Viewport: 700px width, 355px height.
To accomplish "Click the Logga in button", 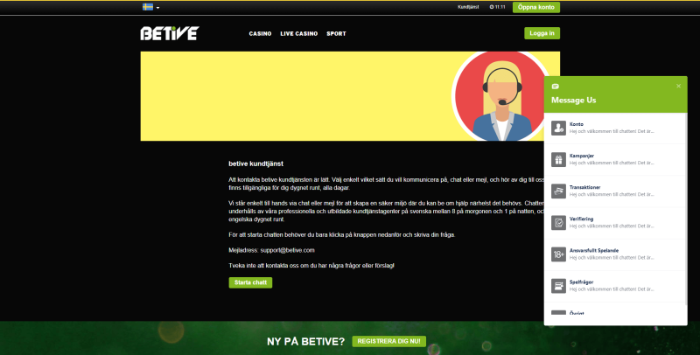I will click(542, 33).
